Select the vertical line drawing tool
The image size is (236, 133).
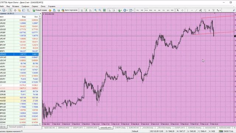(x=188, y=10)
